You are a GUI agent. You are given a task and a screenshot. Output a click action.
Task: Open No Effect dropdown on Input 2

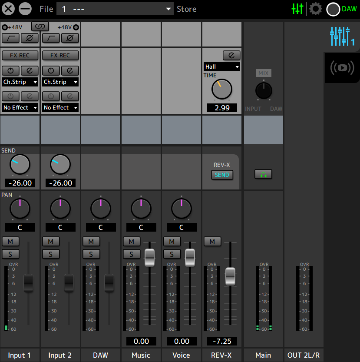60,108
